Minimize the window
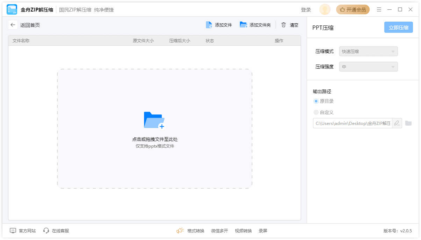Screen dimensions: 421x240 coord(390,10)
